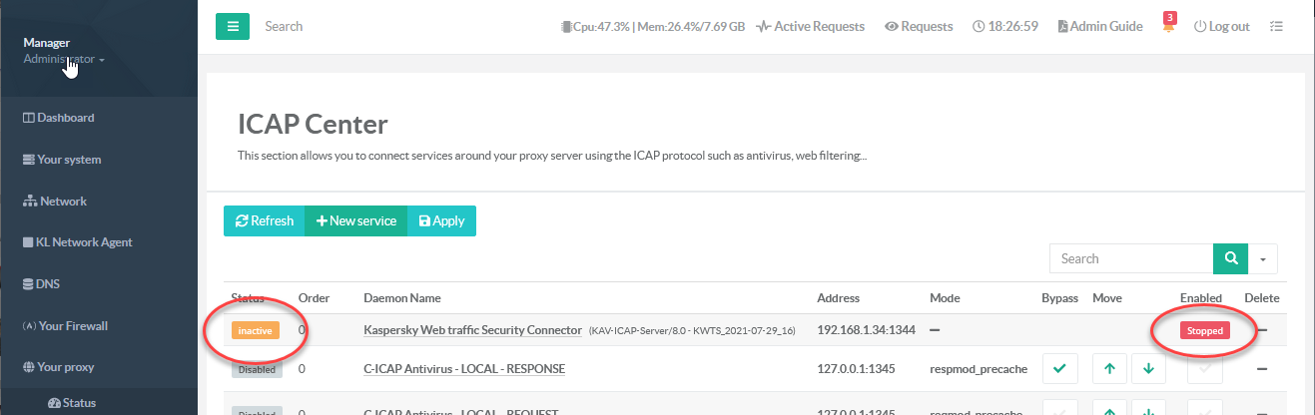Open the notifications bell with 3 alerts
The width and height of the screenshot is (1315, 415).
[x=1168, y=27]
